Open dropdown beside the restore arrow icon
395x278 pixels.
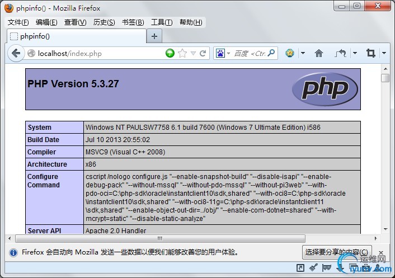pos(355,53)
